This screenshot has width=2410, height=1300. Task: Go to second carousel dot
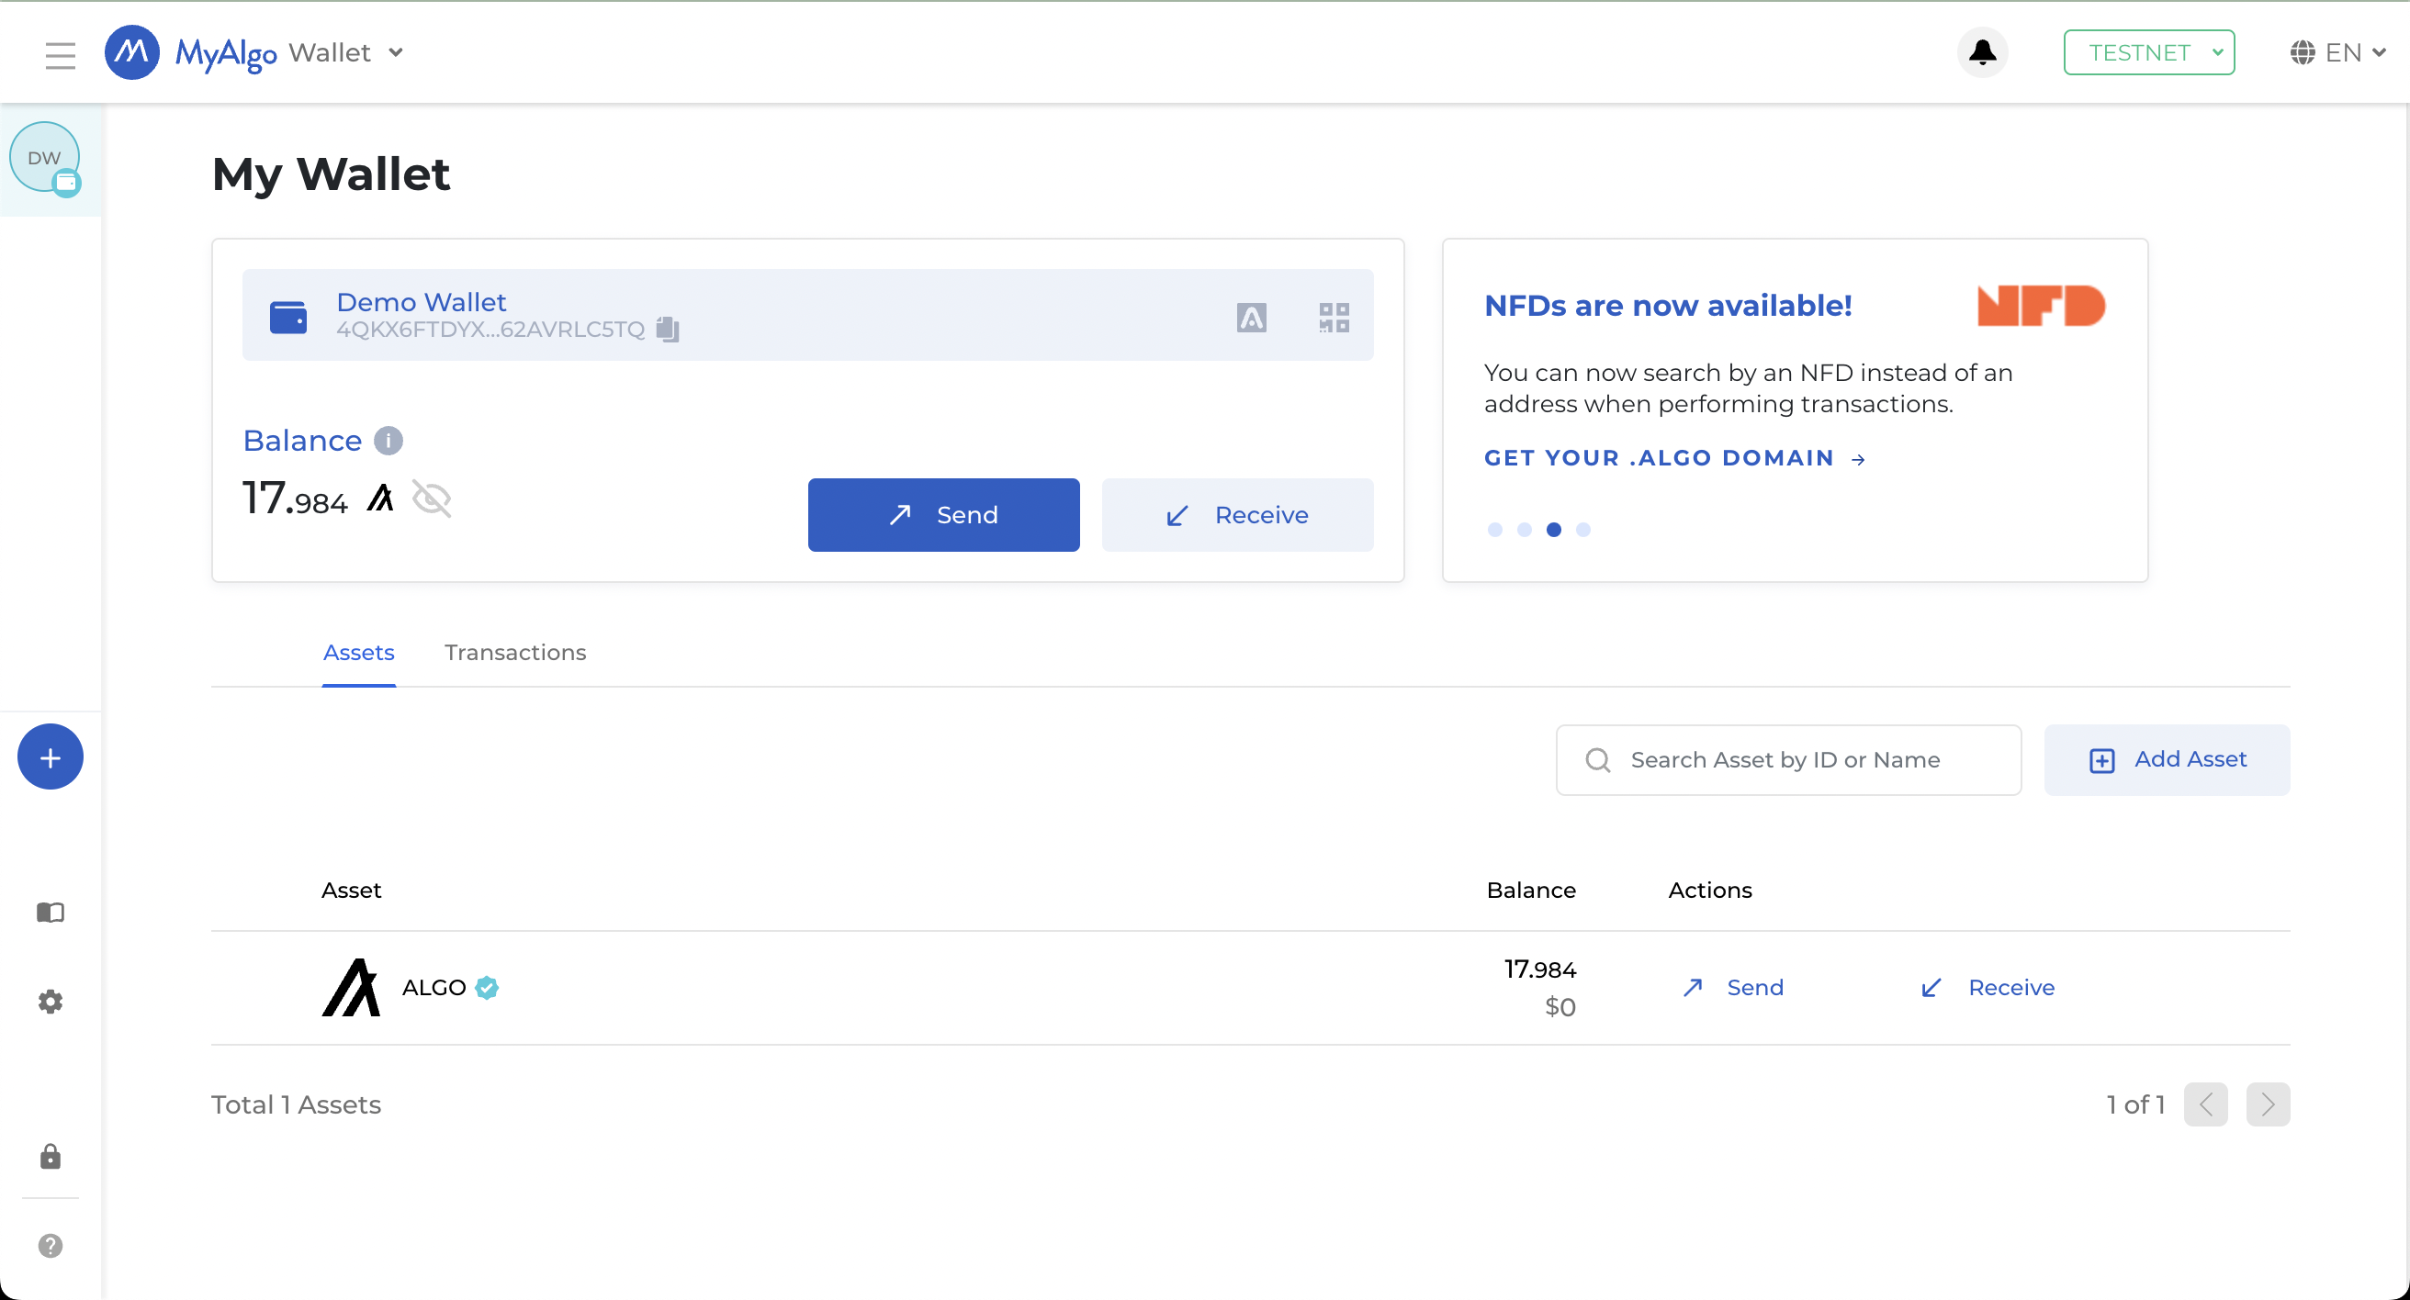click(x=1524, y=531)
